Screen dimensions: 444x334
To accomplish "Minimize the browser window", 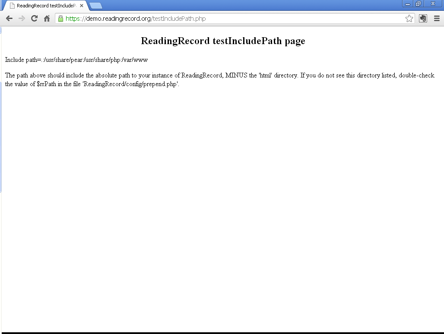I will point(408,4).
